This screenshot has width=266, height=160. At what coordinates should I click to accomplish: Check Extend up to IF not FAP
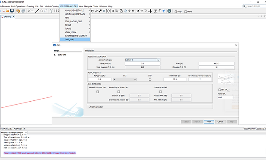[x=118, y=92]
